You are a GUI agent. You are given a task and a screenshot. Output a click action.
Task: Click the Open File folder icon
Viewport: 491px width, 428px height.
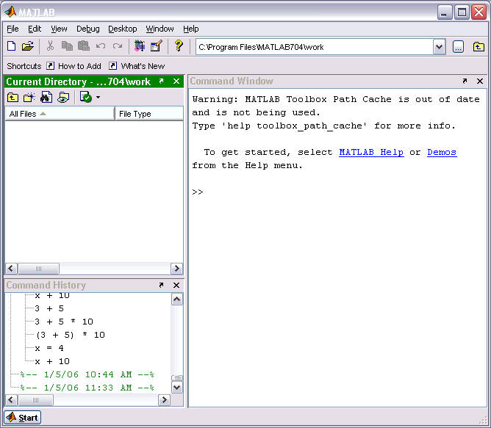click(27, 46)
